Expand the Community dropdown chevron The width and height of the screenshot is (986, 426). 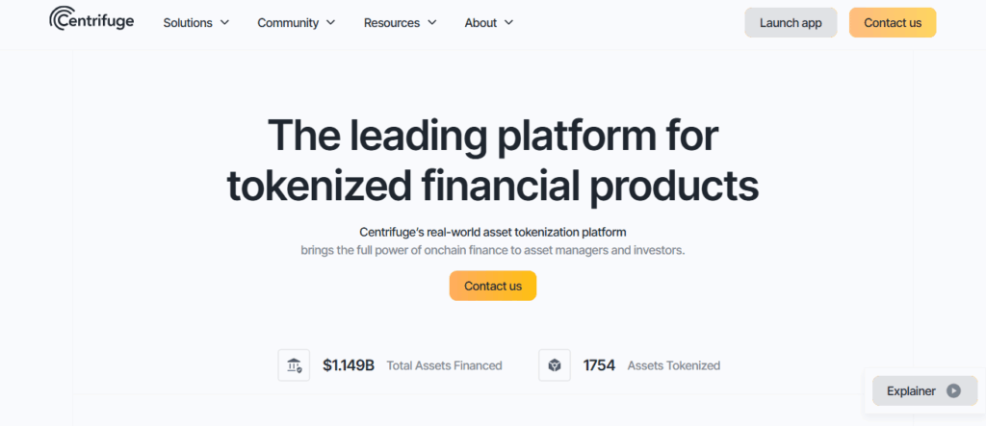click(331, 22)
